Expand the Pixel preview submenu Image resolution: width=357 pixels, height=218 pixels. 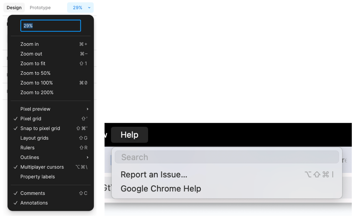pyautogui.click(x=35, y=109)
